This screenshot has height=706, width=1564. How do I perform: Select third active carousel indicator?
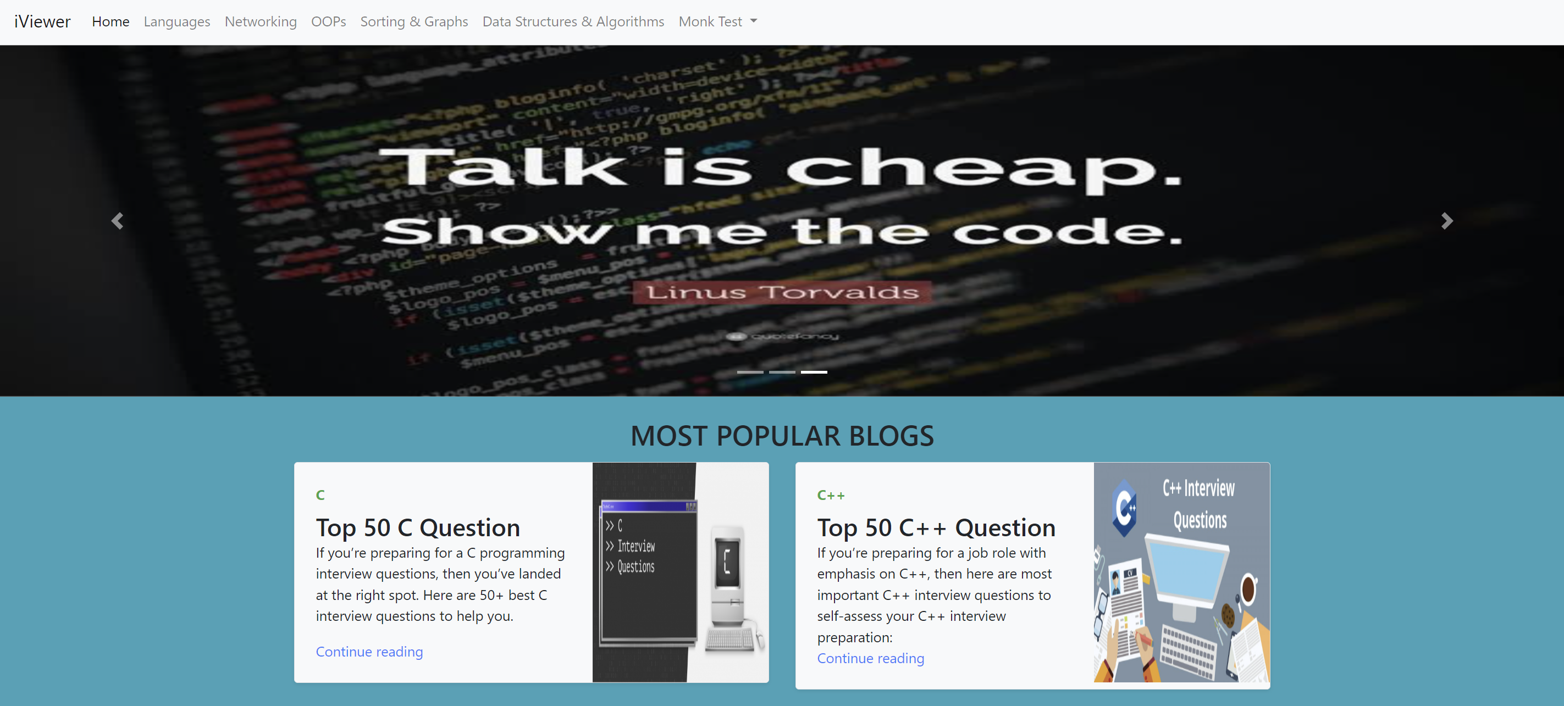pyautogui.click(x=814, y=372)
